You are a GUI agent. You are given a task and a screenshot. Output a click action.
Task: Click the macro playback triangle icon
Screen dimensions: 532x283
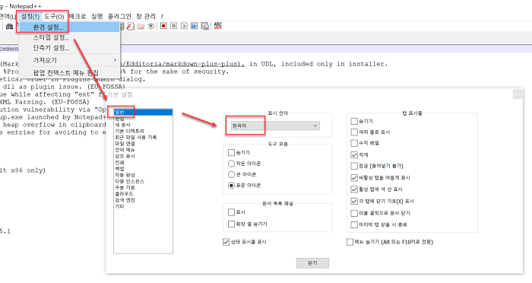184,26
